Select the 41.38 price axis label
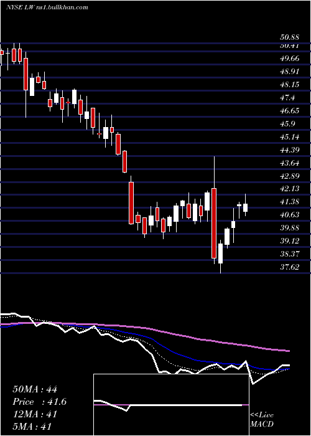 [289, 202]
